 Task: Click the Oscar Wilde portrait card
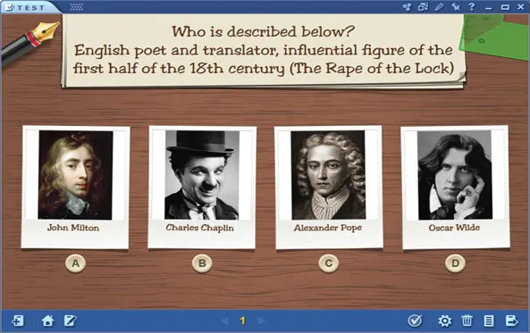click(455, 187)
